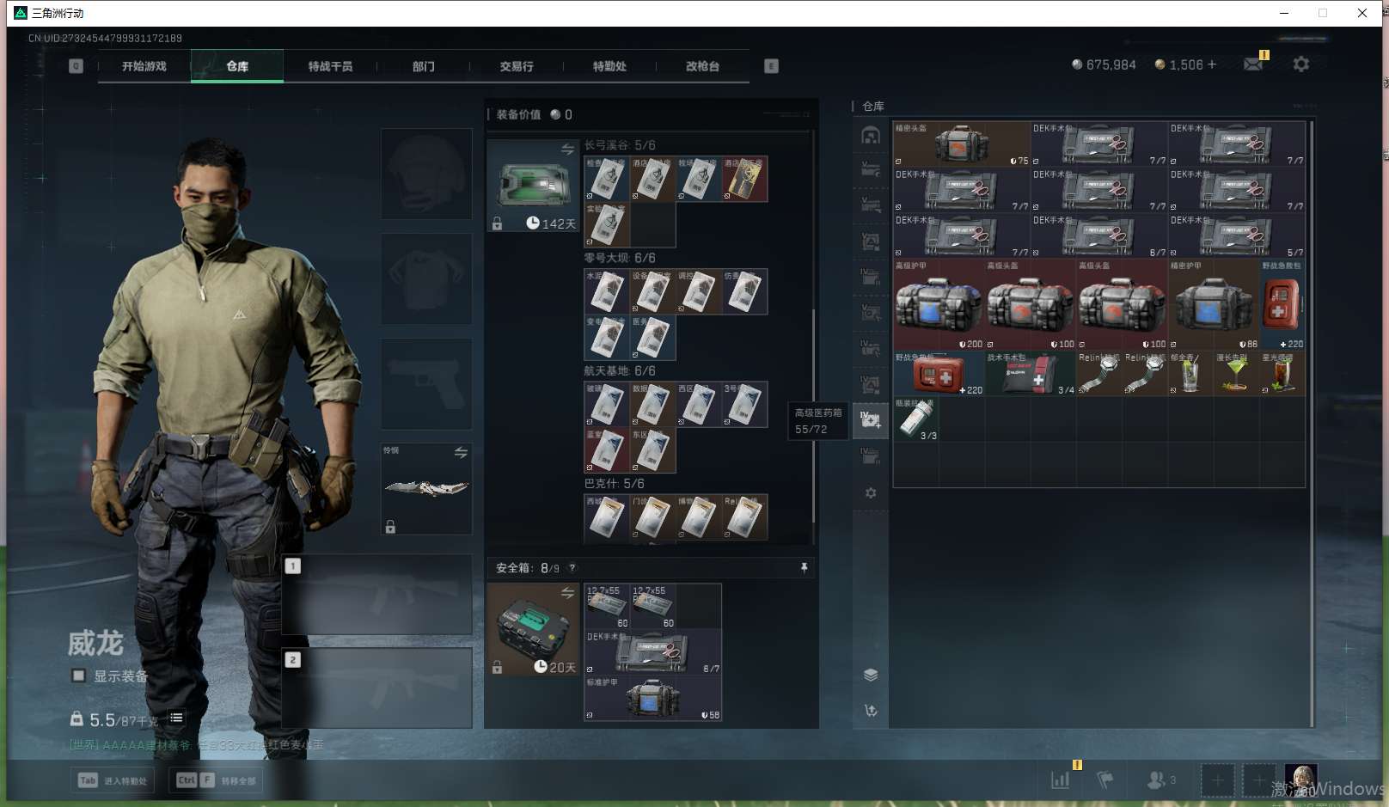Select secondary weapon slot 2
1389x807 pixels.
click(377, 688)
